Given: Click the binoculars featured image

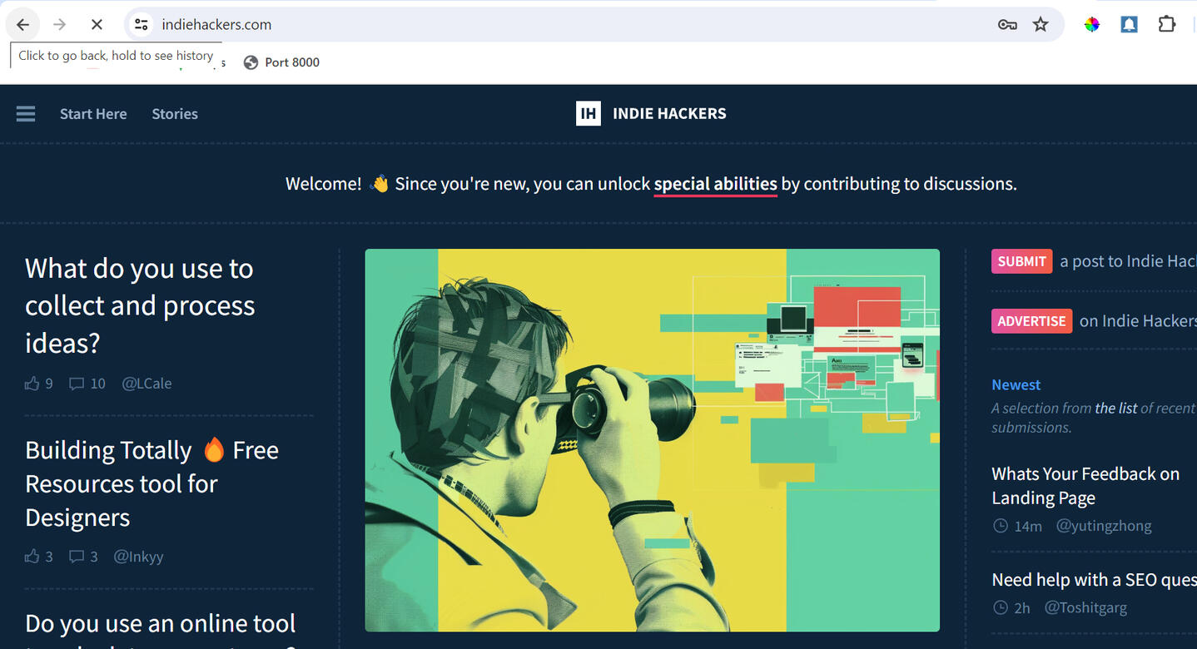Looking at the screenshot, I should tap(652, 439).
